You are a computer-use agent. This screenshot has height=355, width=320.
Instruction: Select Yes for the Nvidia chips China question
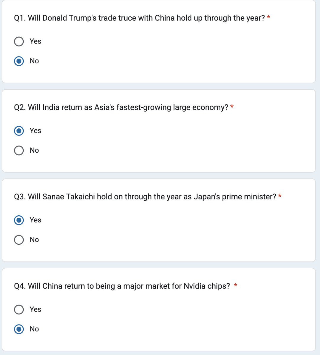click(19, 309)
